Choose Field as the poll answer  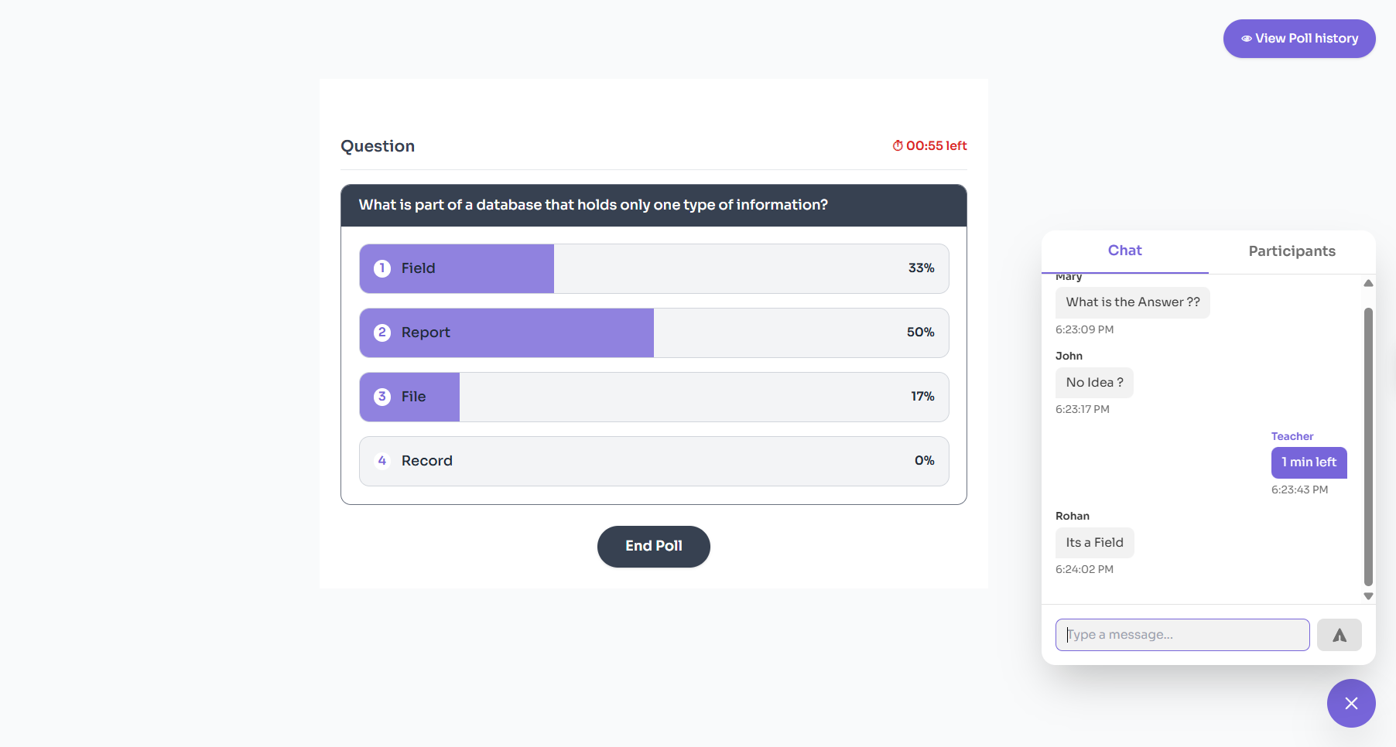(x=653, y=268)
